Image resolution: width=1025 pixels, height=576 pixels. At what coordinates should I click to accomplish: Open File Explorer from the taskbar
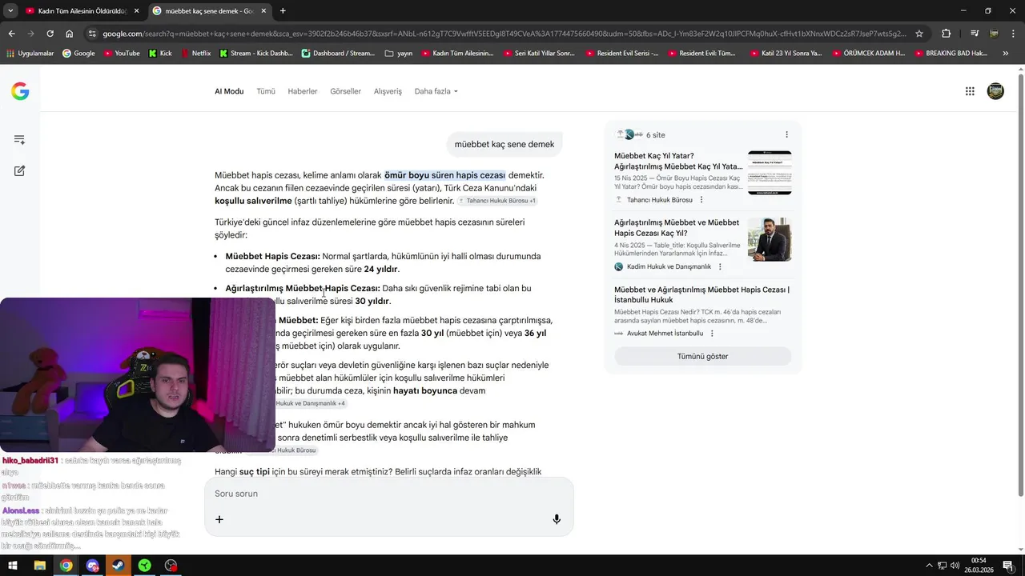tap(39, 566)
